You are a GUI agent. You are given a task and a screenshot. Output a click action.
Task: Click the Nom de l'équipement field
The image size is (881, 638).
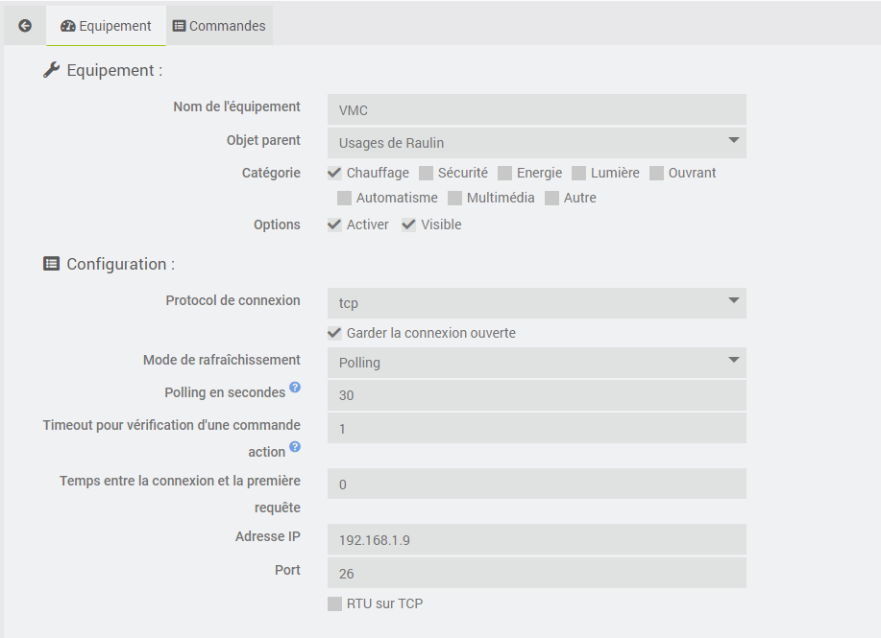coord(536,110)
